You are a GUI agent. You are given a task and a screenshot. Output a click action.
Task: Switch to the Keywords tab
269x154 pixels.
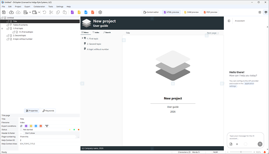coord(48,111)
